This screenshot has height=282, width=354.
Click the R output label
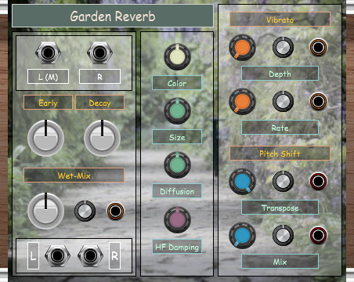pyautogui.click(x=114, y=255)
